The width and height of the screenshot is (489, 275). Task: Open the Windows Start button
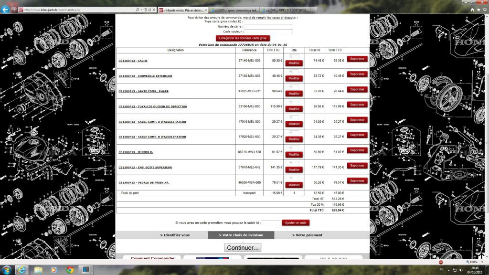(7, 270)
